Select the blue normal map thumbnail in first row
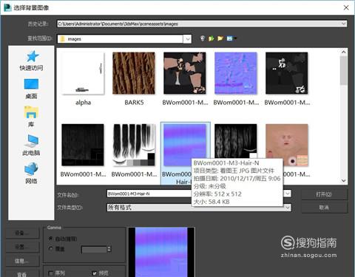Screen dimensions: 355x277 [x=236, y=73]
